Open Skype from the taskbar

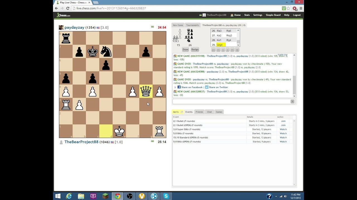pyautogui.click(x=166, y=196)
